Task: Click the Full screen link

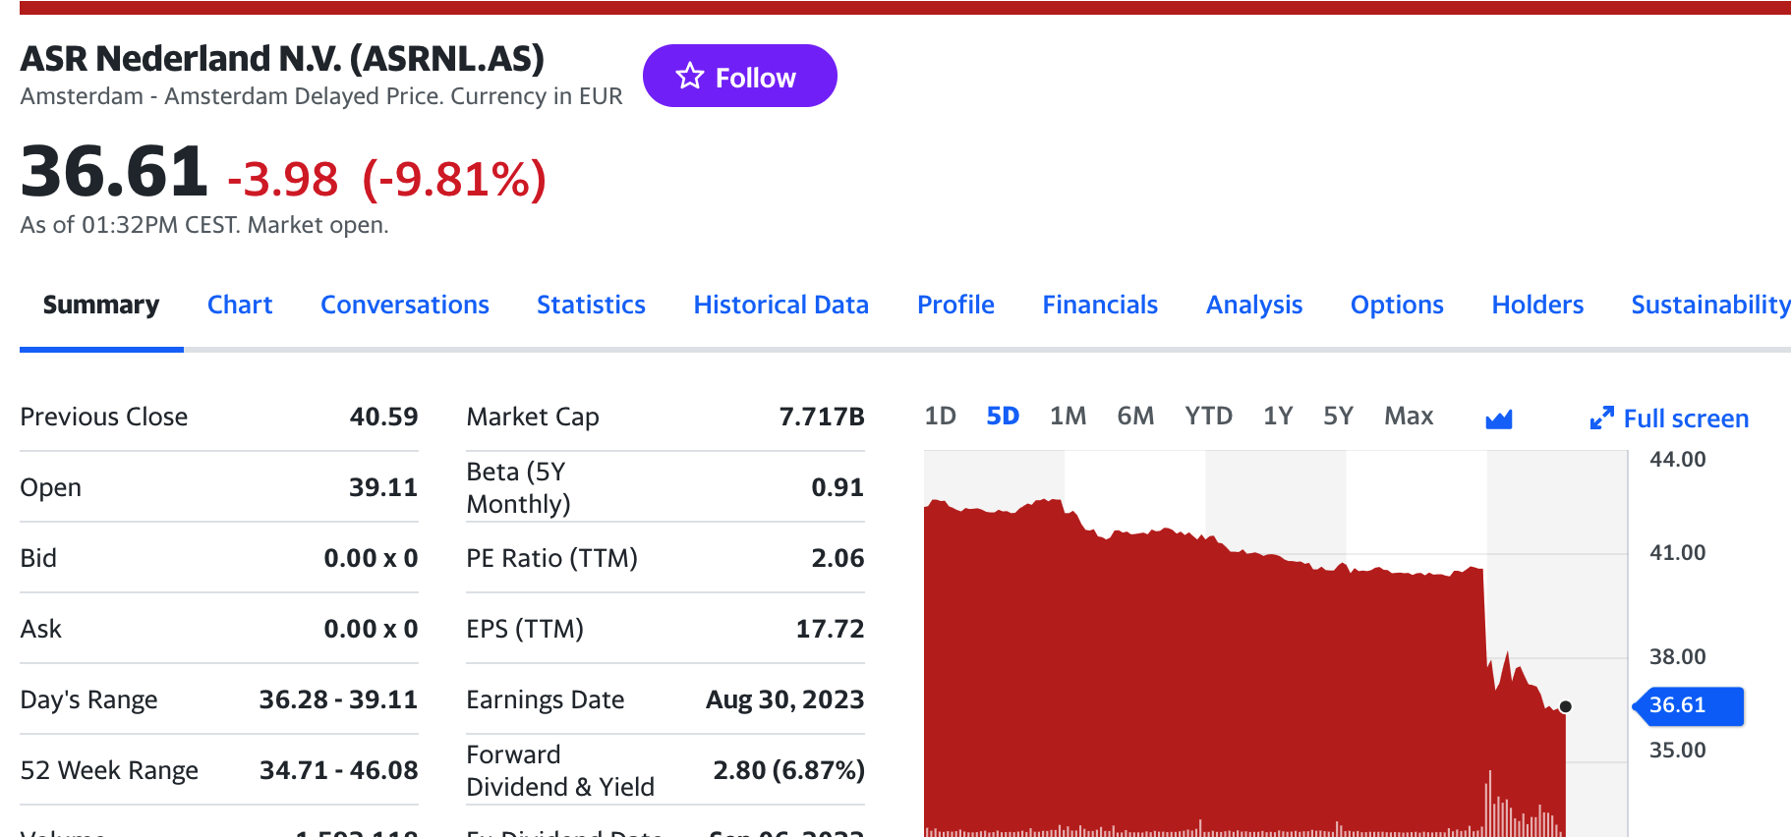Action: coord(1685,419)
